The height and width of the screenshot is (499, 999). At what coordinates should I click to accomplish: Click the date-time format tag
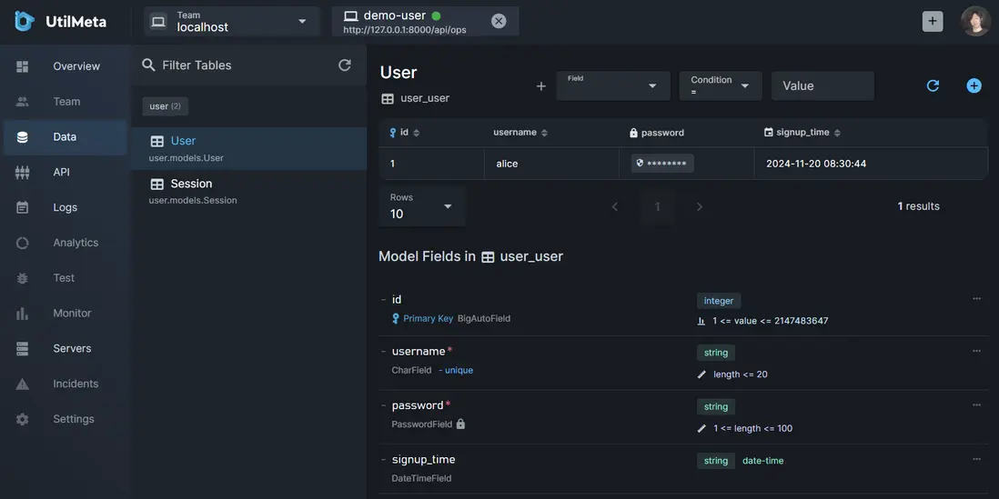(763, 461)
